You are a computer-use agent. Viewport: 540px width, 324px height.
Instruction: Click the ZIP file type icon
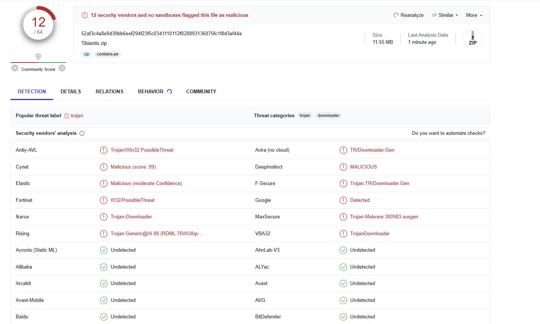473,39
